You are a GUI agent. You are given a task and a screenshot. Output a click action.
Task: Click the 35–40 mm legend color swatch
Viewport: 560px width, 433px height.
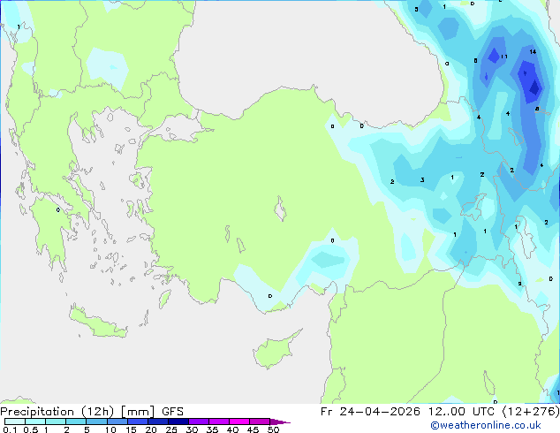[x=218, y=422]
